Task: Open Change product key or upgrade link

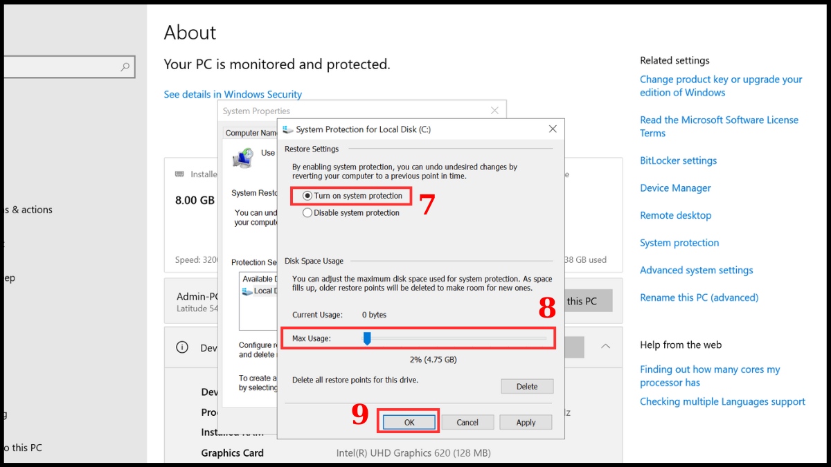Action: click(x=721, y=86)
